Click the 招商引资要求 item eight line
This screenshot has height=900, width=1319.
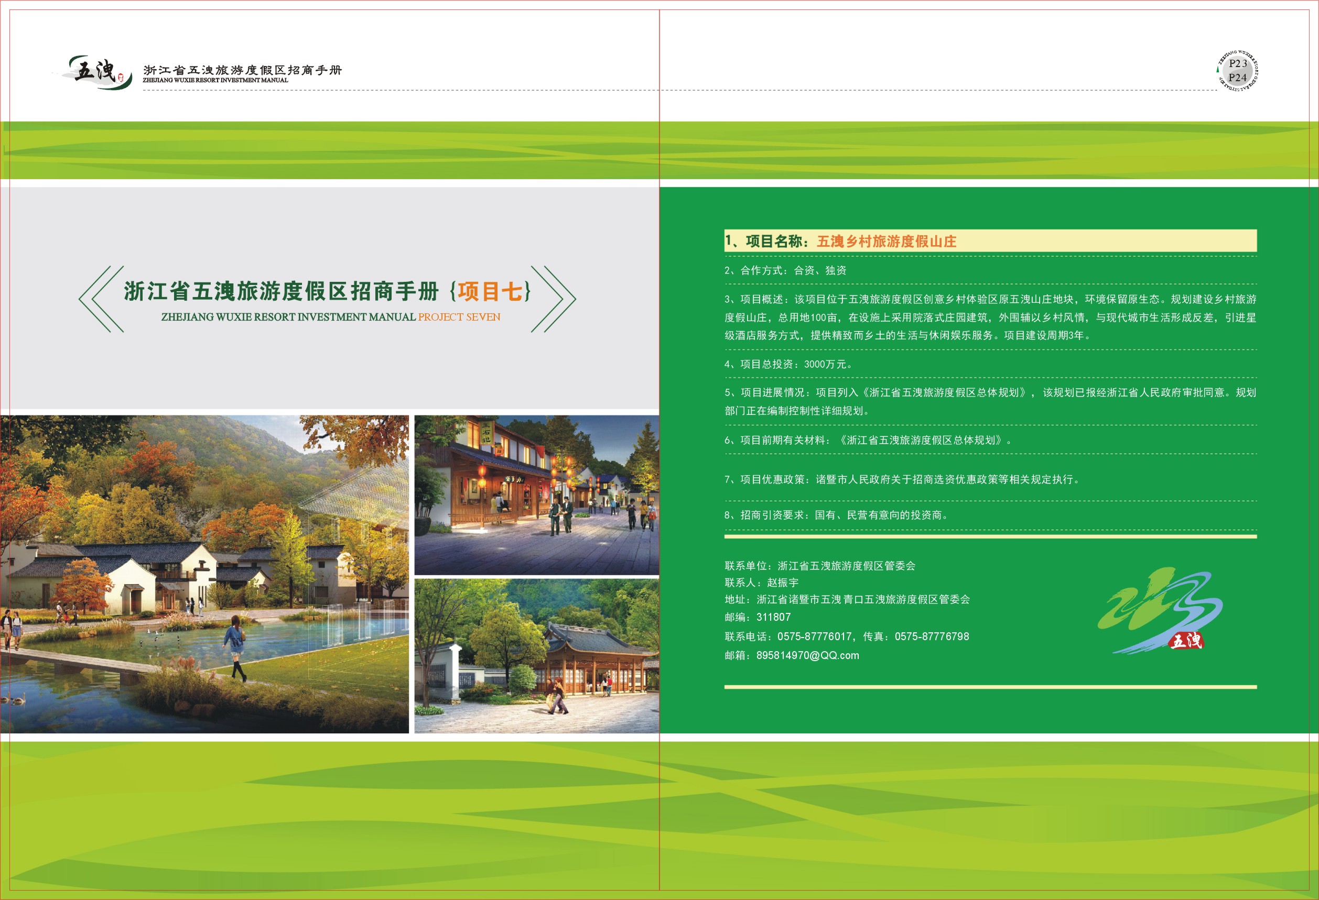coord(836,515)
